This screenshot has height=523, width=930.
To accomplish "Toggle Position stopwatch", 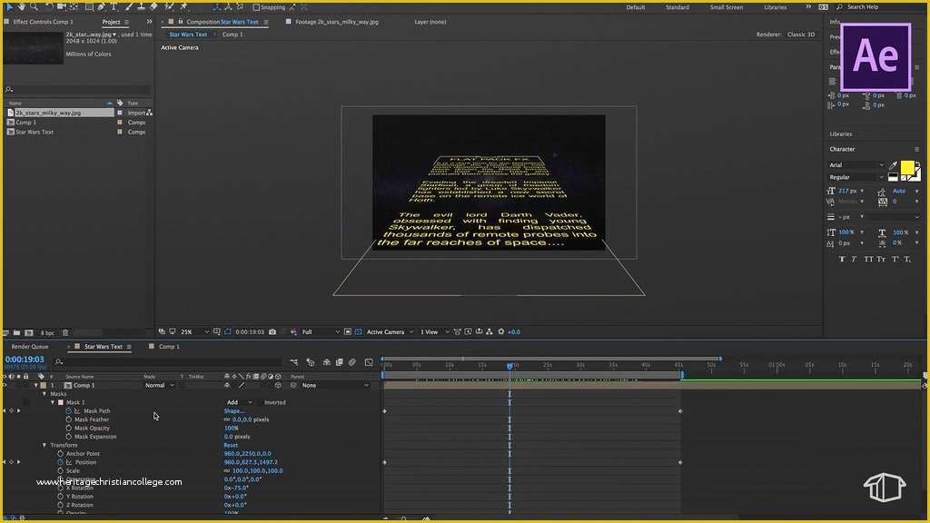I will pos(61,462).
